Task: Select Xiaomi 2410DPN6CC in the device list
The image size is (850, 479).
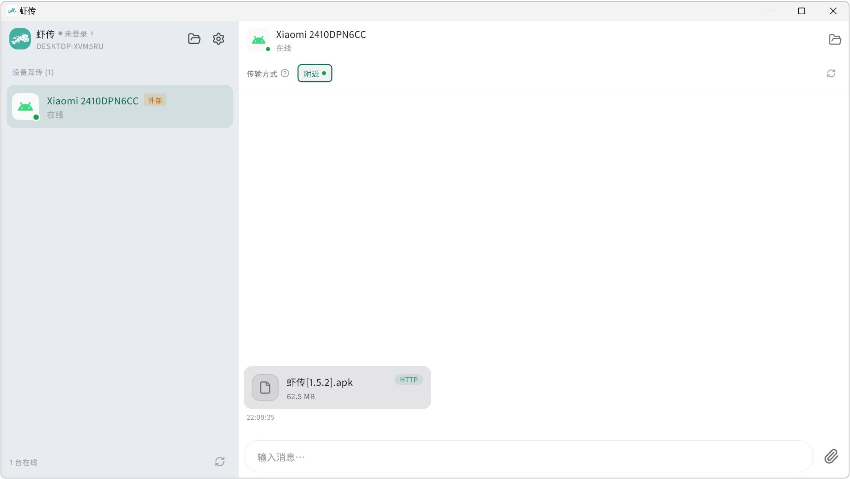Action: (120, 107)
